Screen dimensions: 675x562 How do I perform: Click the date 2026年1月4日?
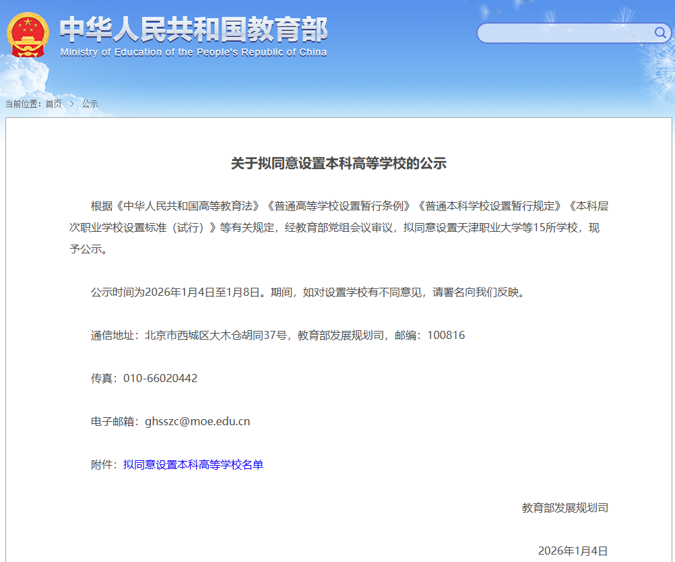pos(572,551)
